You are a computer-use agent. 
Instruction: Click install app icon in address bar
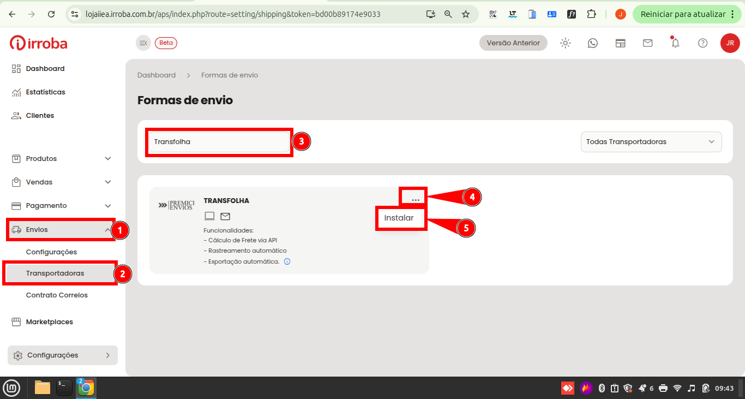[431, 14]
